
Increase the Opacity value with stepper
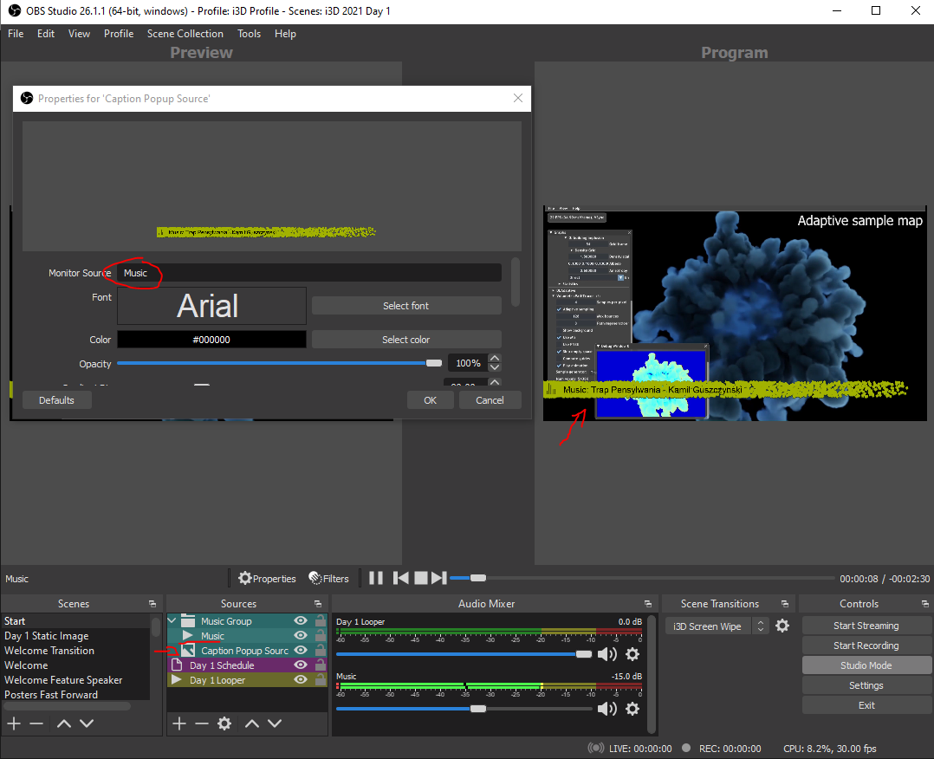(x=495, y=359)
